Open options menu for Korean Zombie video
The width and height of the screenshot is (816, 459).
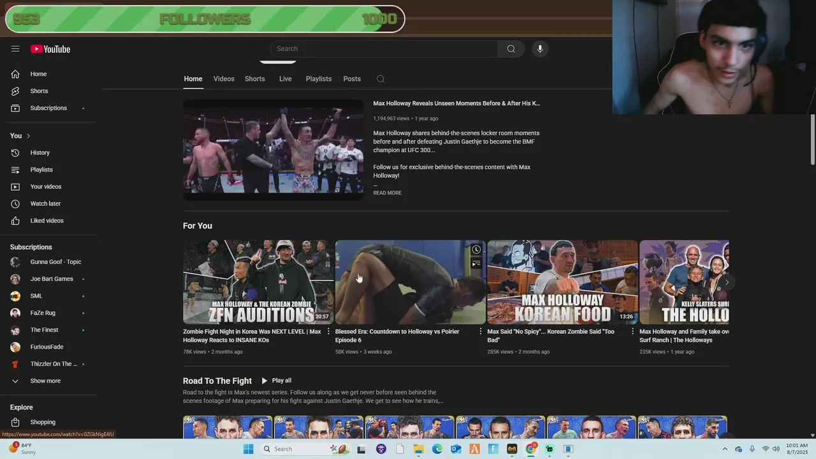point(633,331)
